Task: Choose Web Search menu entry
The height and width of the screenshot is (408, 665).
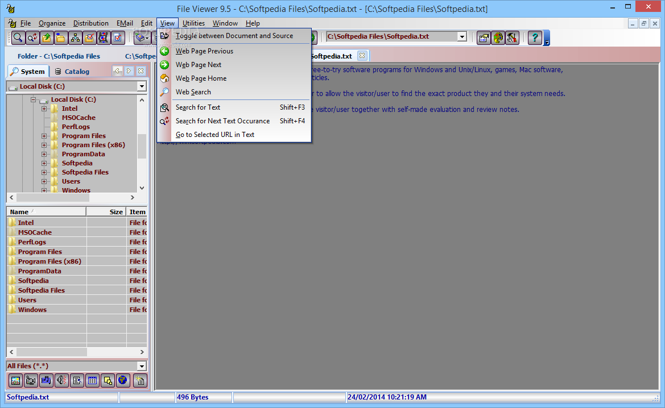Action: point(234,91)
